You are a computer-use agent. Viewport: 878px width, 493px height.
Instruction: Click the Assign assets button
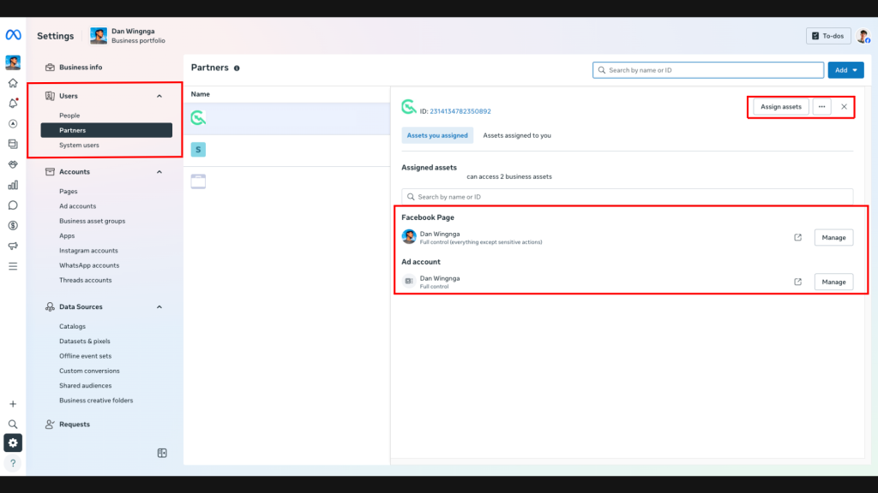pos(780,107)
